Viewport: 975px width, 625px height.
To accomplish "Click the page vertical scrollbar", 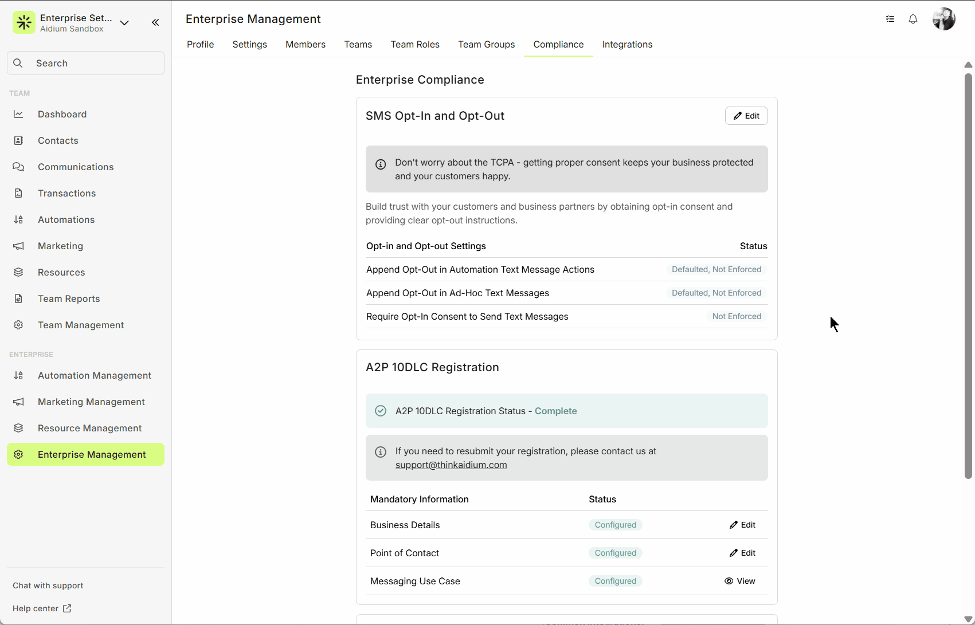I will click(968, 275).
